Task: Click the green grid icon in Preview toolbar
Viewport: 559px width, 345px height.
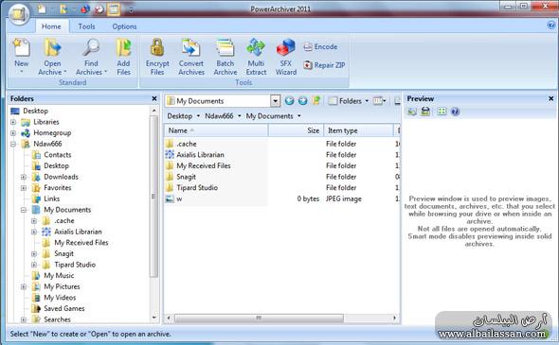Action: click(442, 112)
